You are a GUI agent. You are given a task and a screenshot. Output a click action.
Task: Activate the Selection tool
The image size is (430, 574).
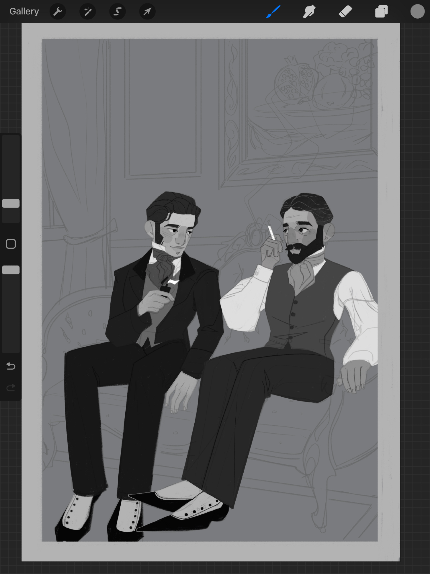tap(117, 11)
